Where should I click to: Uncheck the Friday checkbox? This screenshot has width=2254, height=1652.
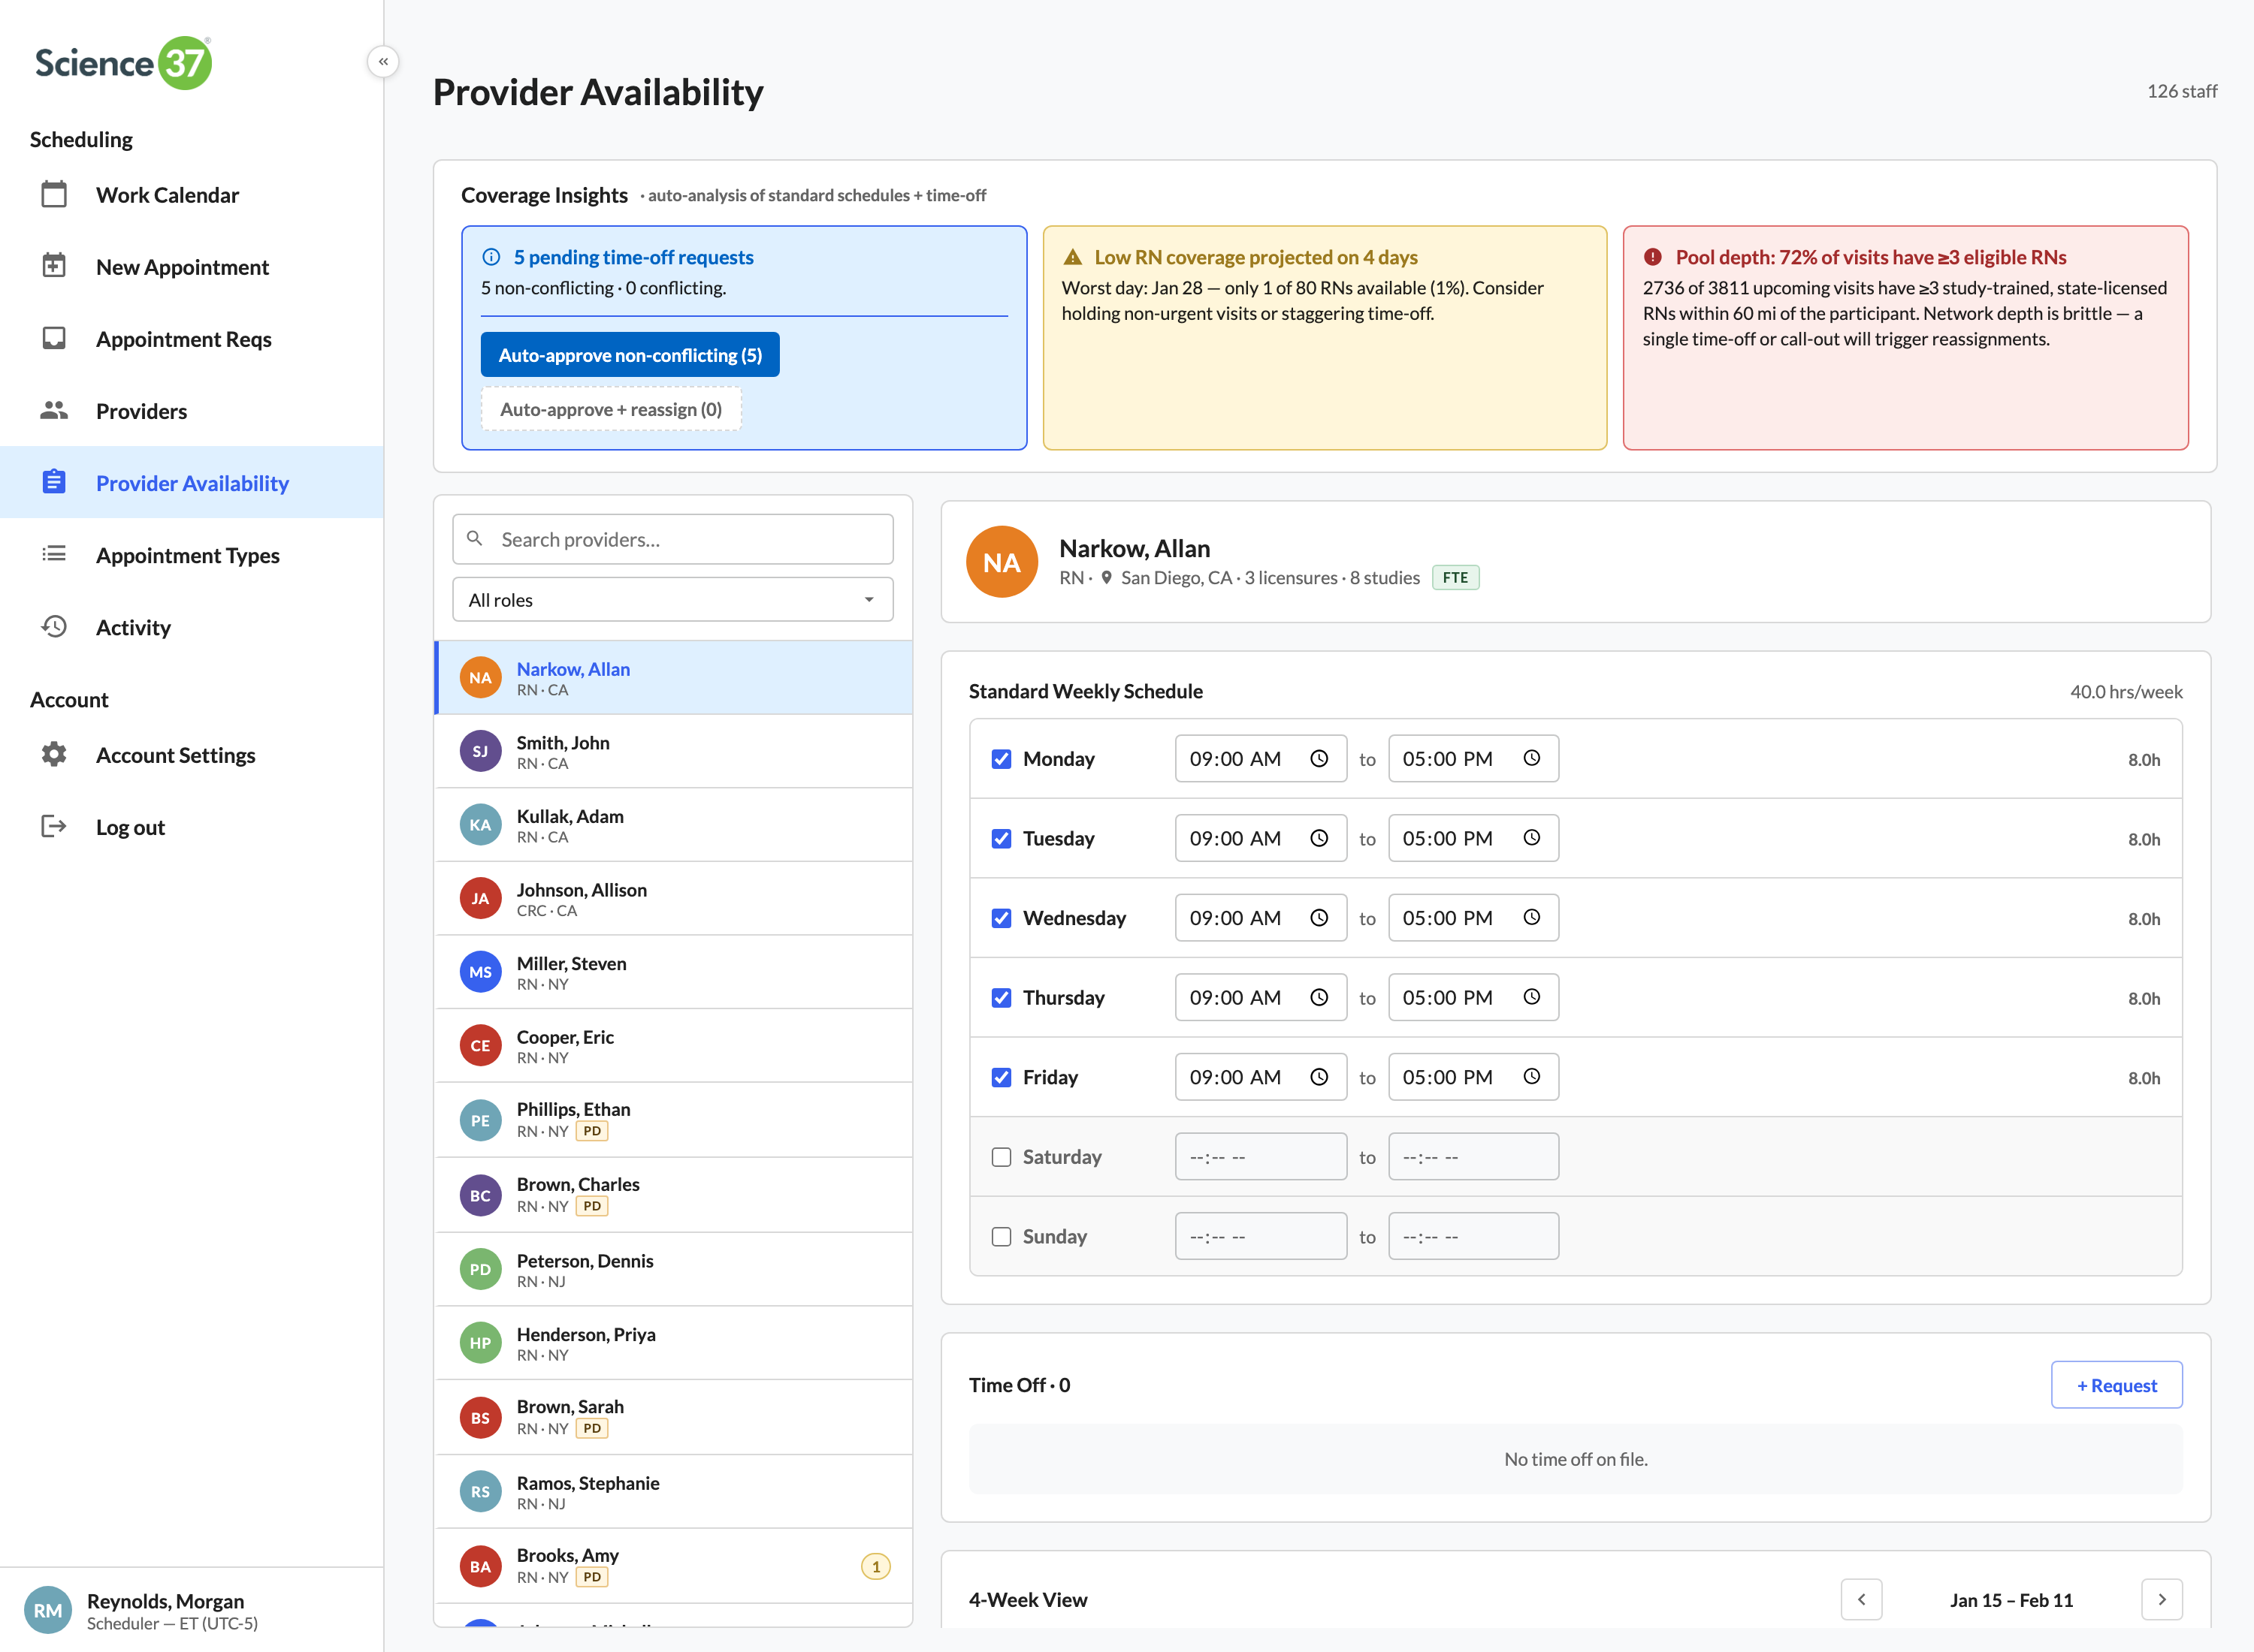1002,1077
